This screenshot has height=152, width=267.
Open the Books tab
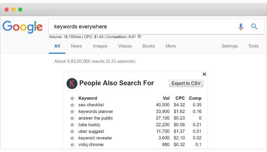tap(149, 46)
